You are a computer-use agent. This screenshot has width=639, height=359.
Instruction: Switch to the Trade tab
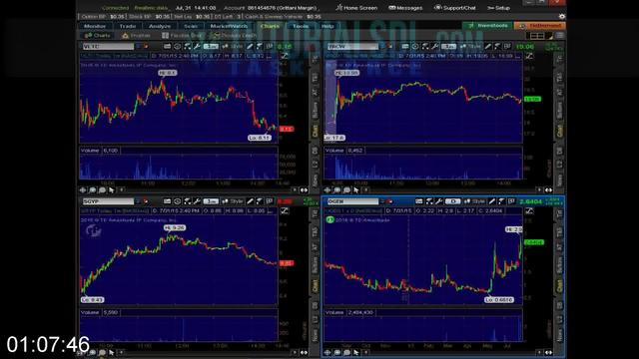click(128, 26)
